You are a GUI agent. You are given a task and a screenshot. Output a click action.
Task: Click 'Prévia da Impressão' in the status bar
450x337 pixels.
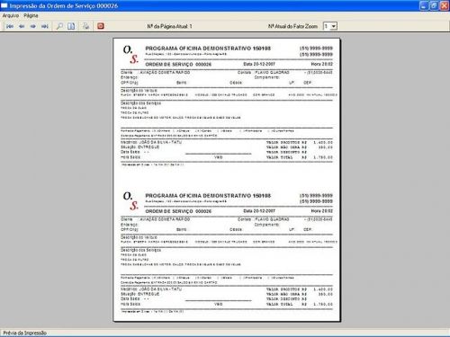point(24,333)
